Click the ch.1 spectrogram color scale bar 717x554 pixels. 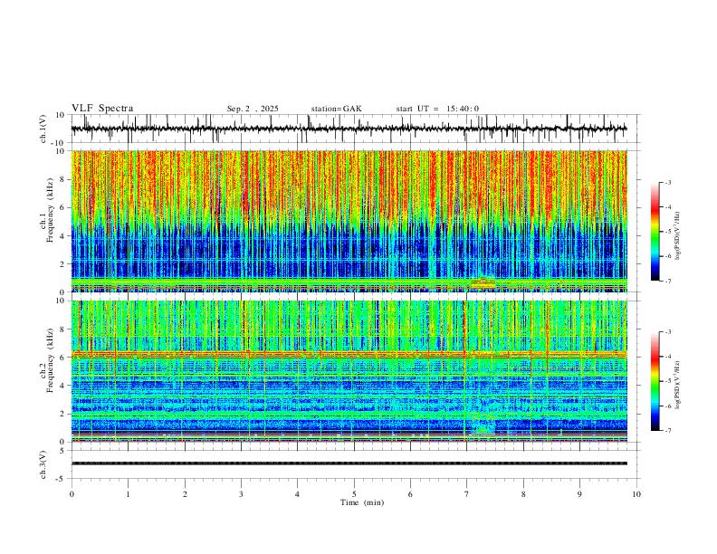click(655, 232)
